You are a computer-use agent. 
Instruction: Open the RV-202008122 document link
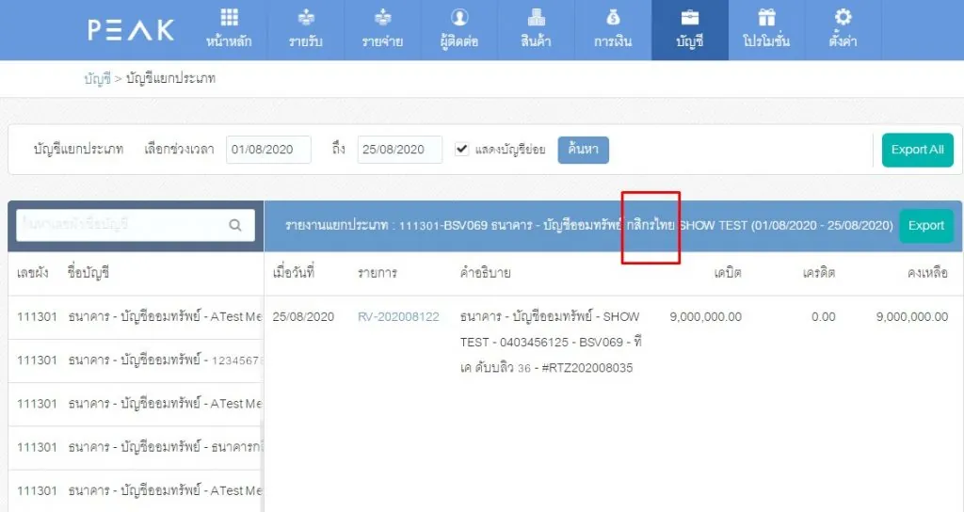[398, 316]
